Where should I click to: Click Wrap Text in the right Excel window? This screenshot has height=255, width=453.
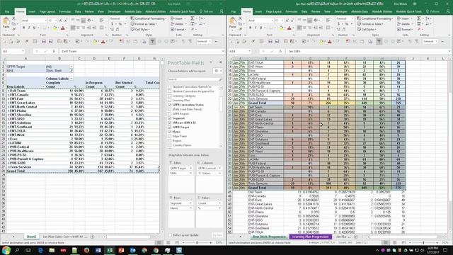328,21
